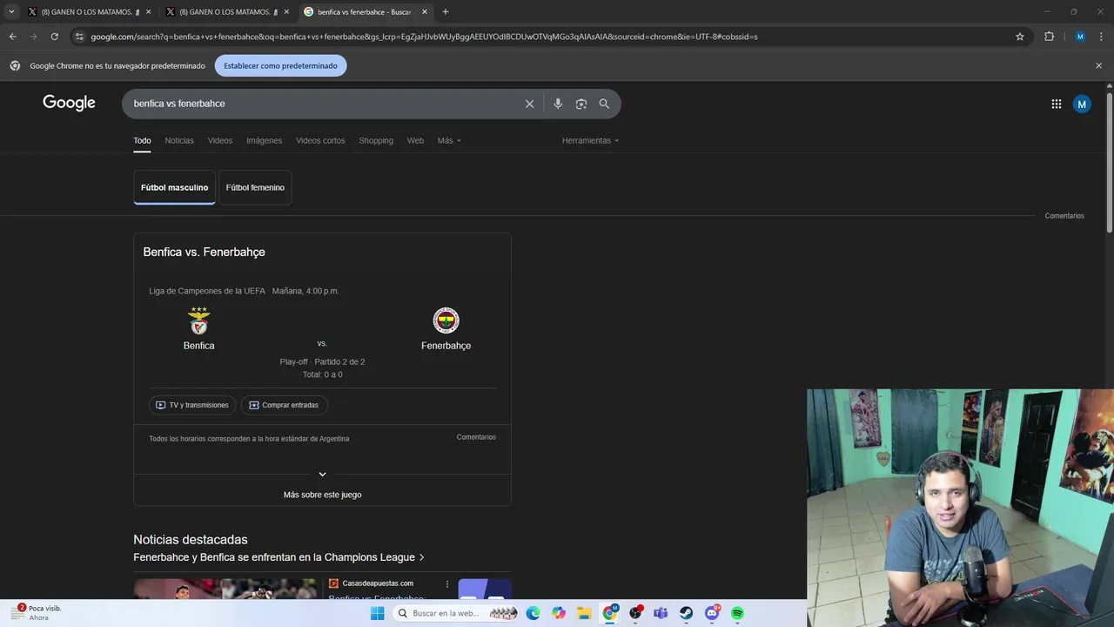Open File Explorer from taskbar
The width and height of the screenshot is (1114, 627).
(584, 613)
